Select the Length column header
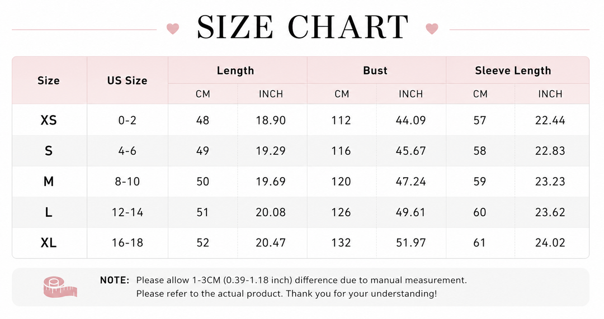Viewport: 604px width, 319px height. [235, 70]
